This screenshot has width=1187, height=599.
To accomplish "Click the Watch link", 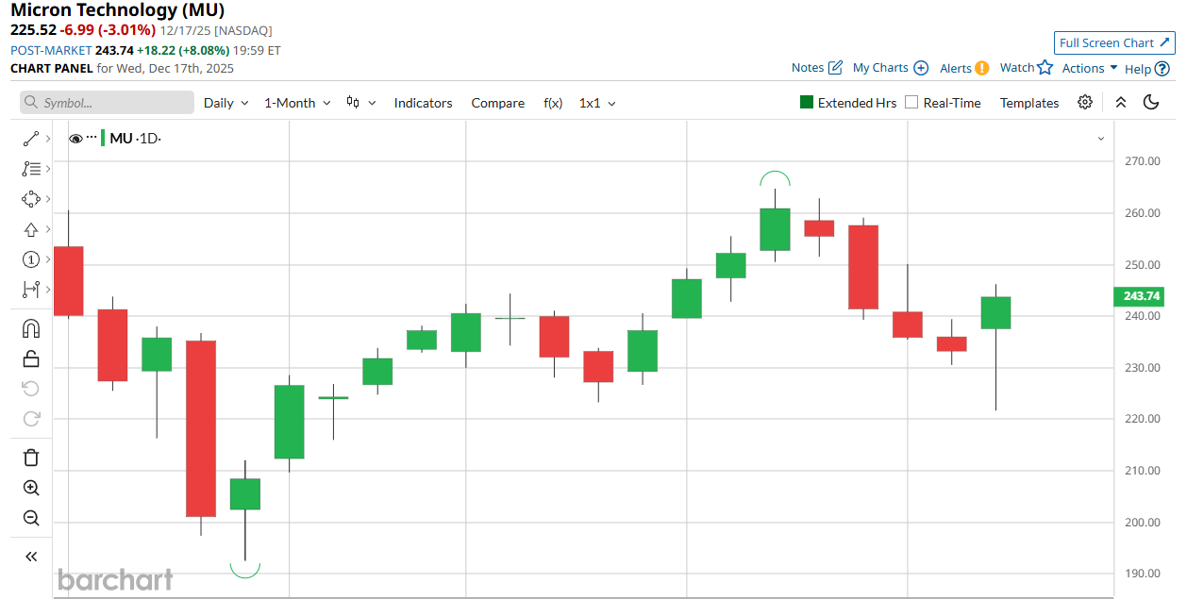I will pos(1017,68).
